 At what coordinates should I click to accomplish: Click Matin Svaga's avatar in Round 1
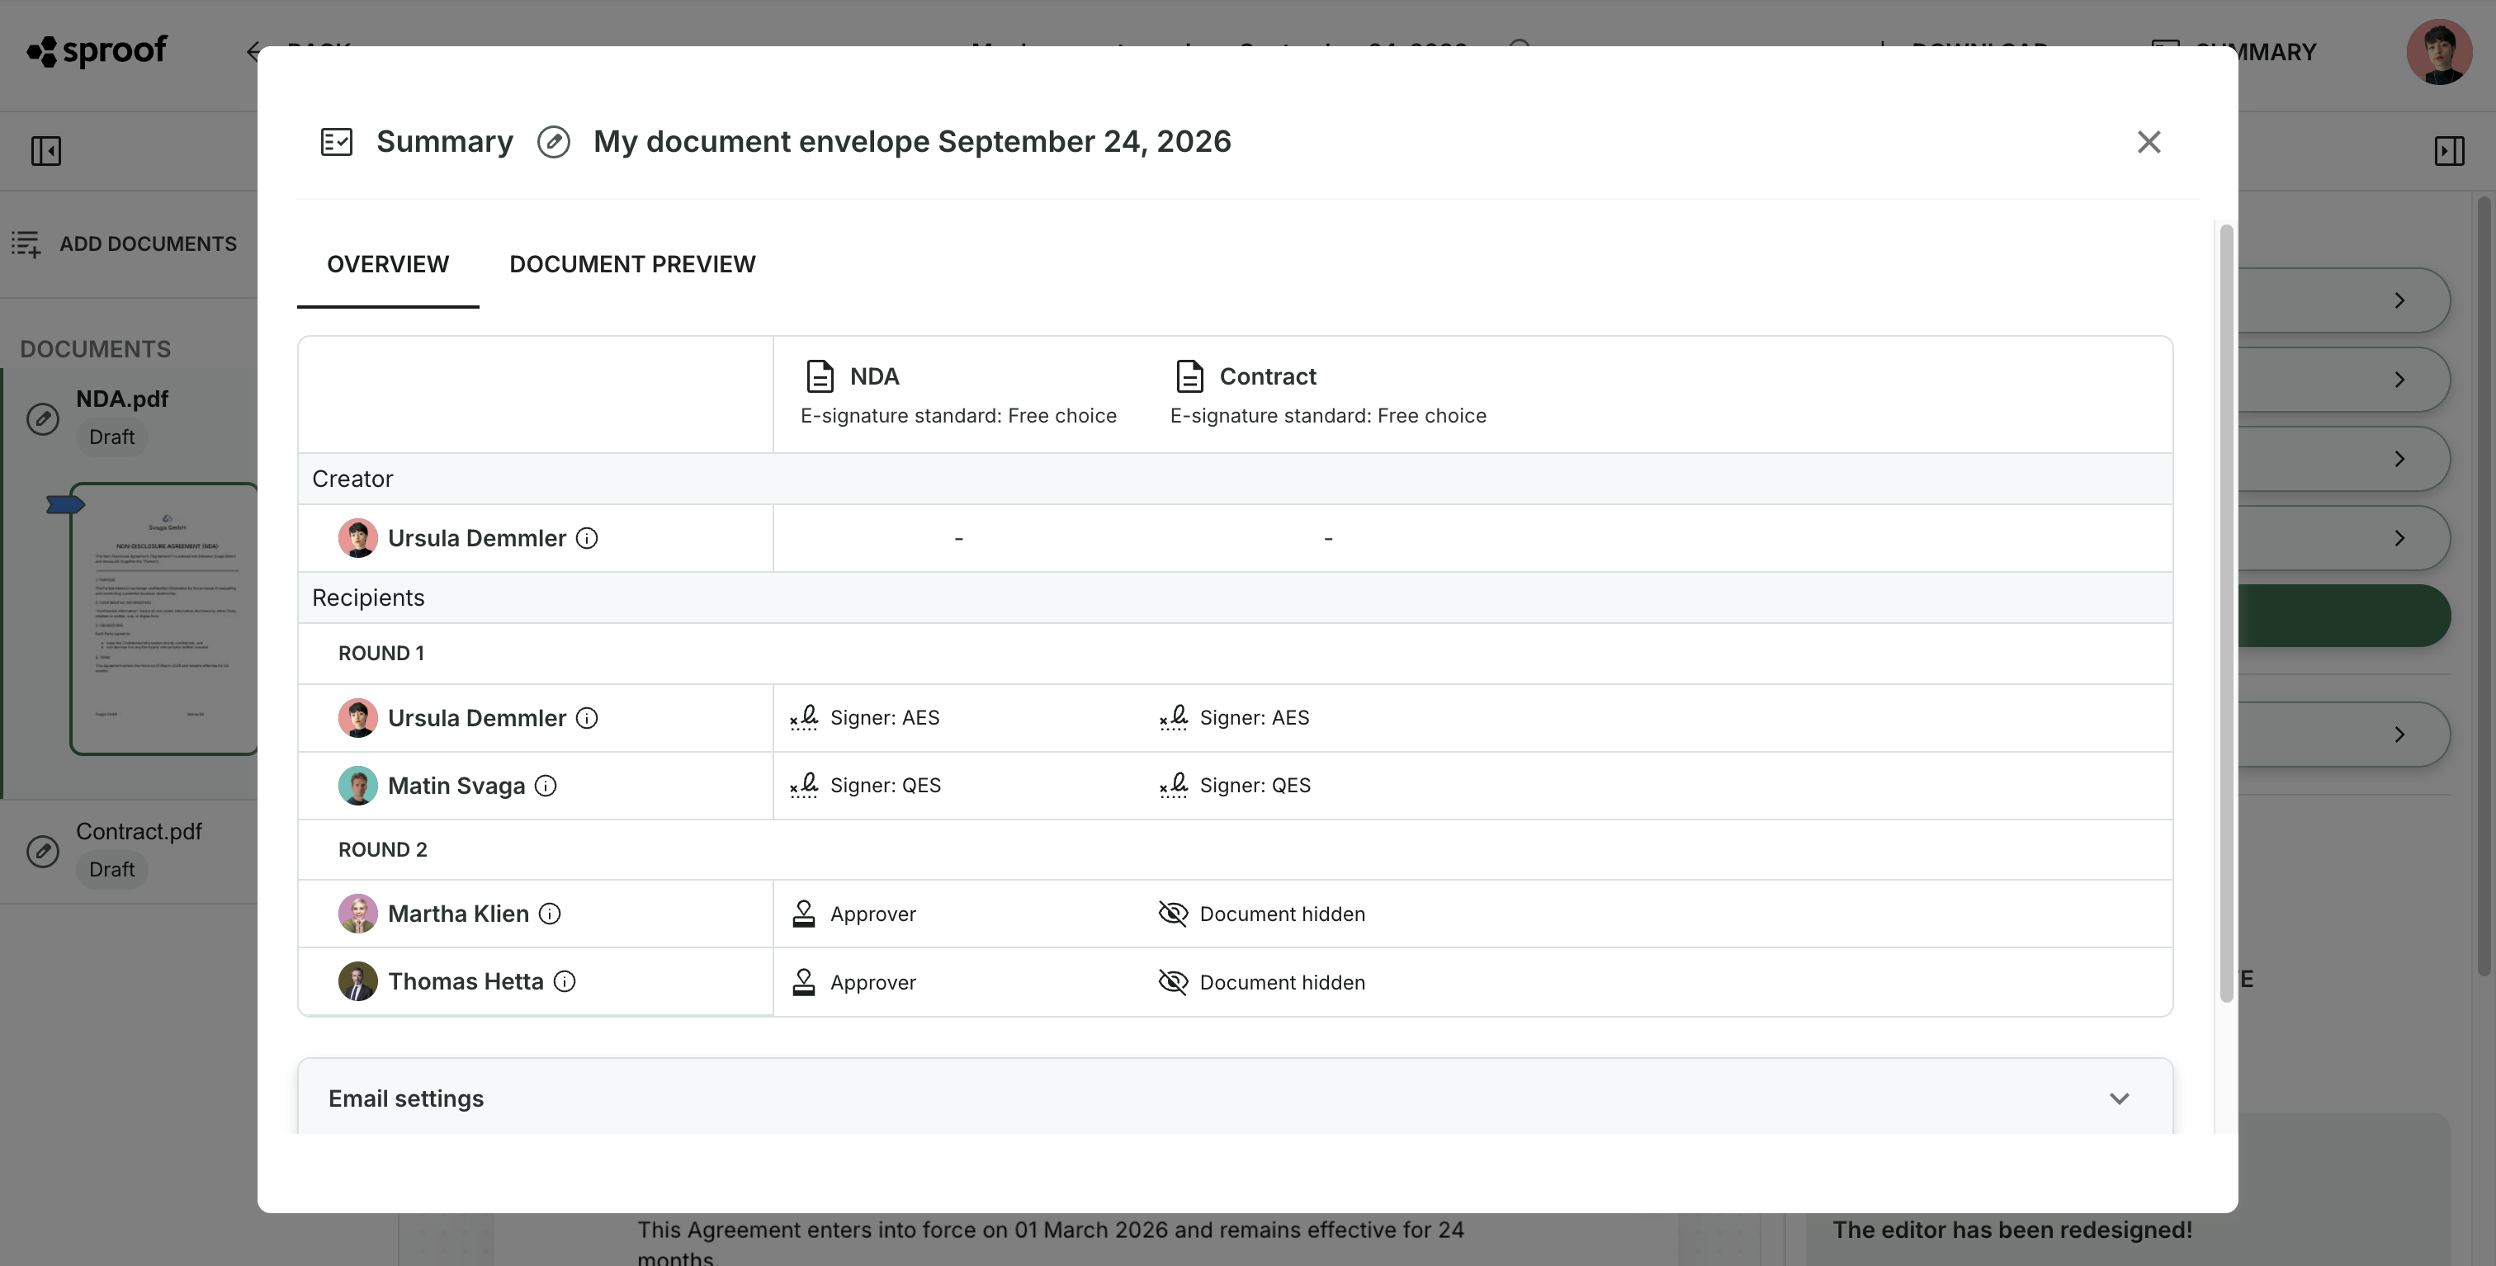pyautogui.click(x=357, y=786)
